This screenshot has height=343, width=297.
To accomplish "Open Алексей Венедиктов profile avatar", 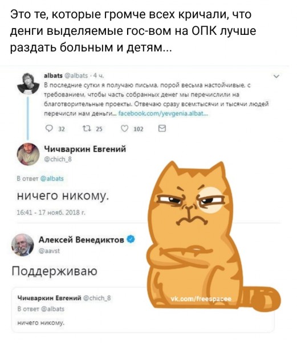I will [x=23, y=245].
